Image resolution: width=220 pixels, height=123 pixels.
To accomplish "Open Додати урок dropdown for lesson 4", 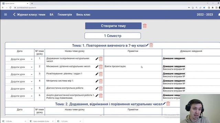I will coord(20,81).
